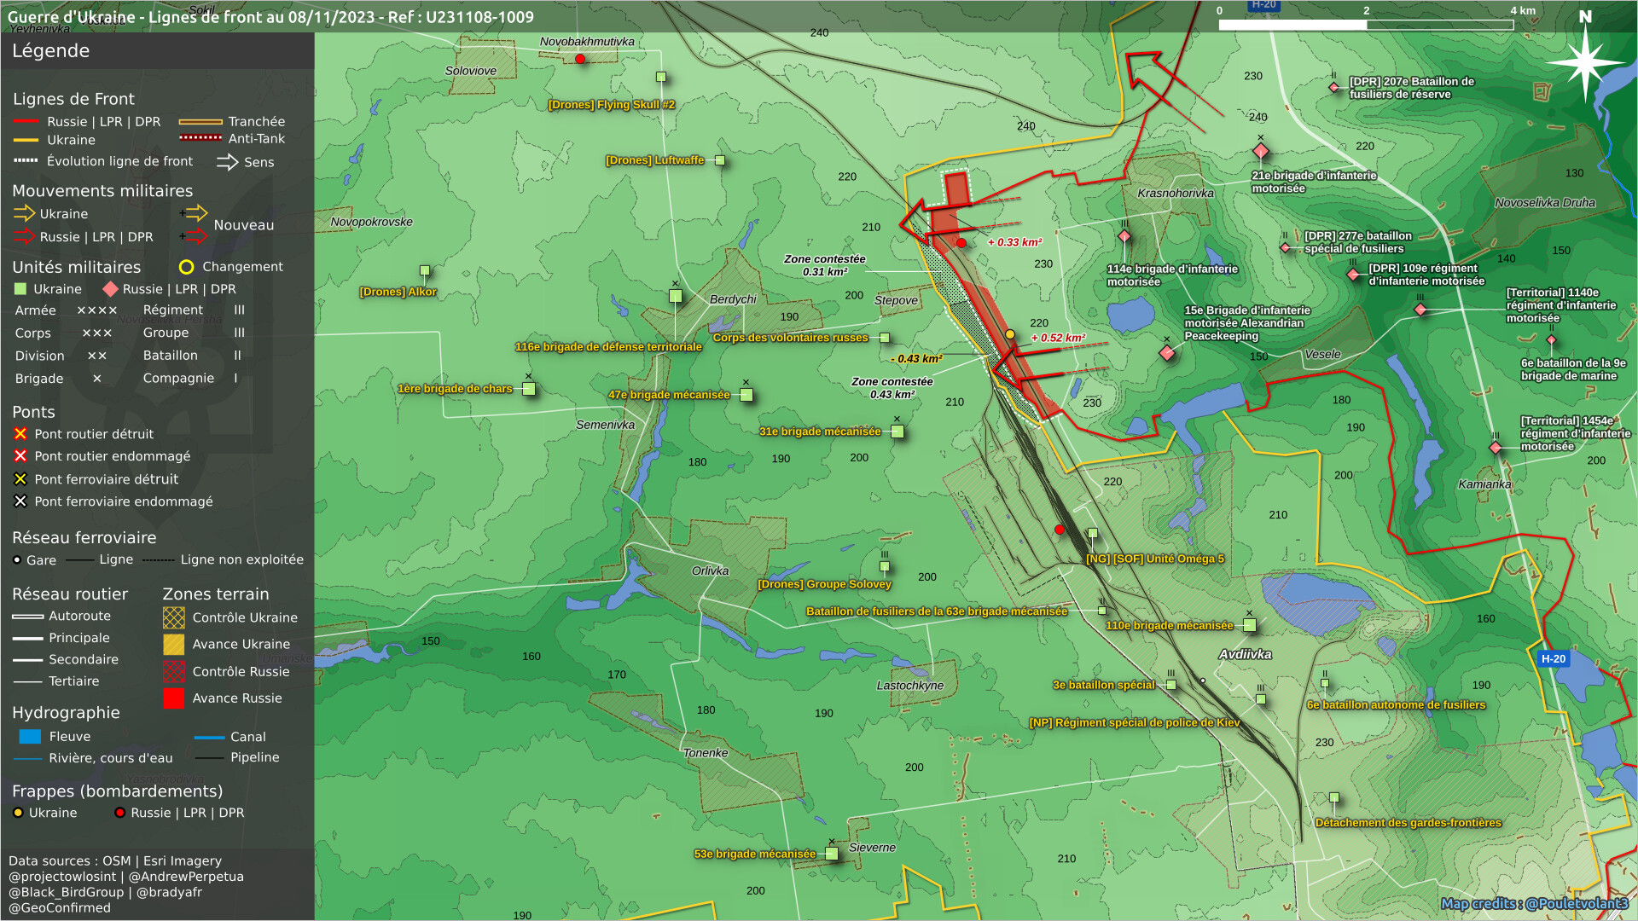Click the kilometer scale bar

click(1365, 25)
